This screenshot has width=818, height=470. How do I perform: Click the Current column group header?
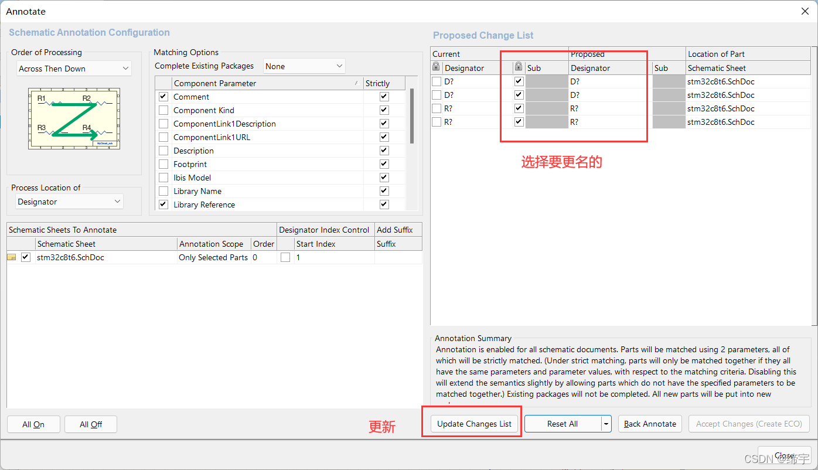[499, 54]
